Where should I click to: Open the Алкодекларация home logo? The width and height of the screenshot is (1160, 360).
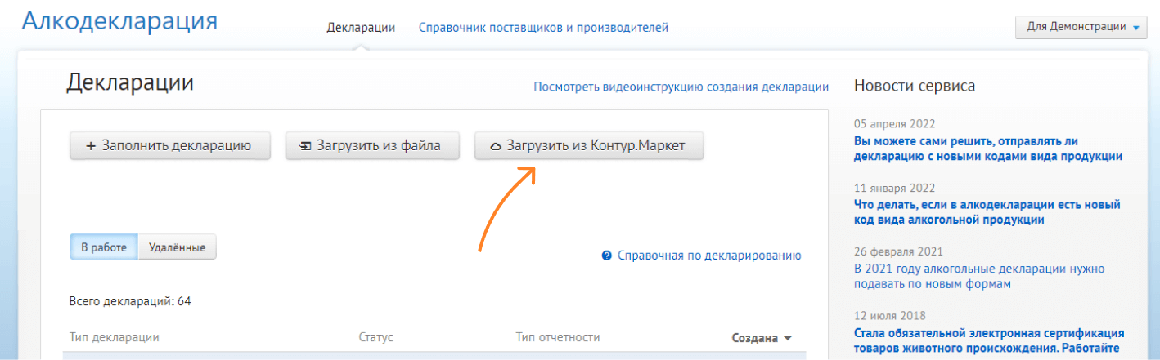tap(119, 20)
